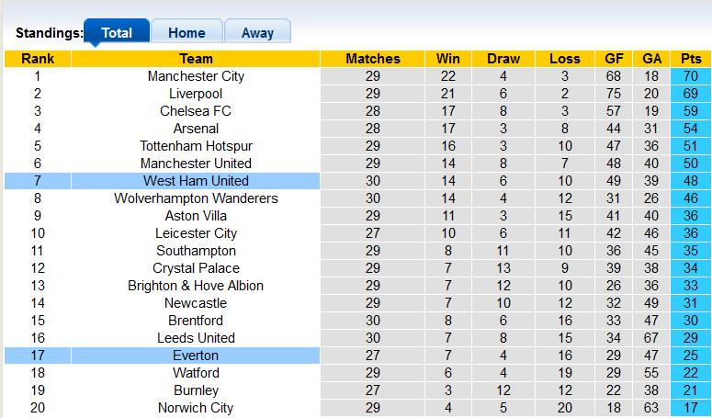Viewport: 712px width, 418px height.
Task: Click the Matches column header
Action: tap(372, 59)
